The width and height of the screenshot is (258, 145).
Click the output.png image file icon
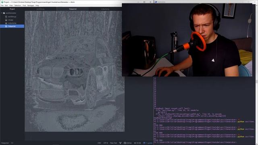coord(6,23)
